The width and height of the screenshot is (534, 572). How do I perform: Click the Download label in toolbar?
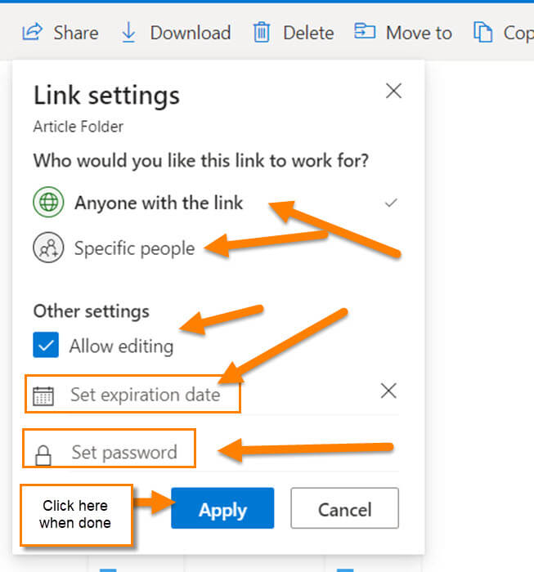[191, 33]
